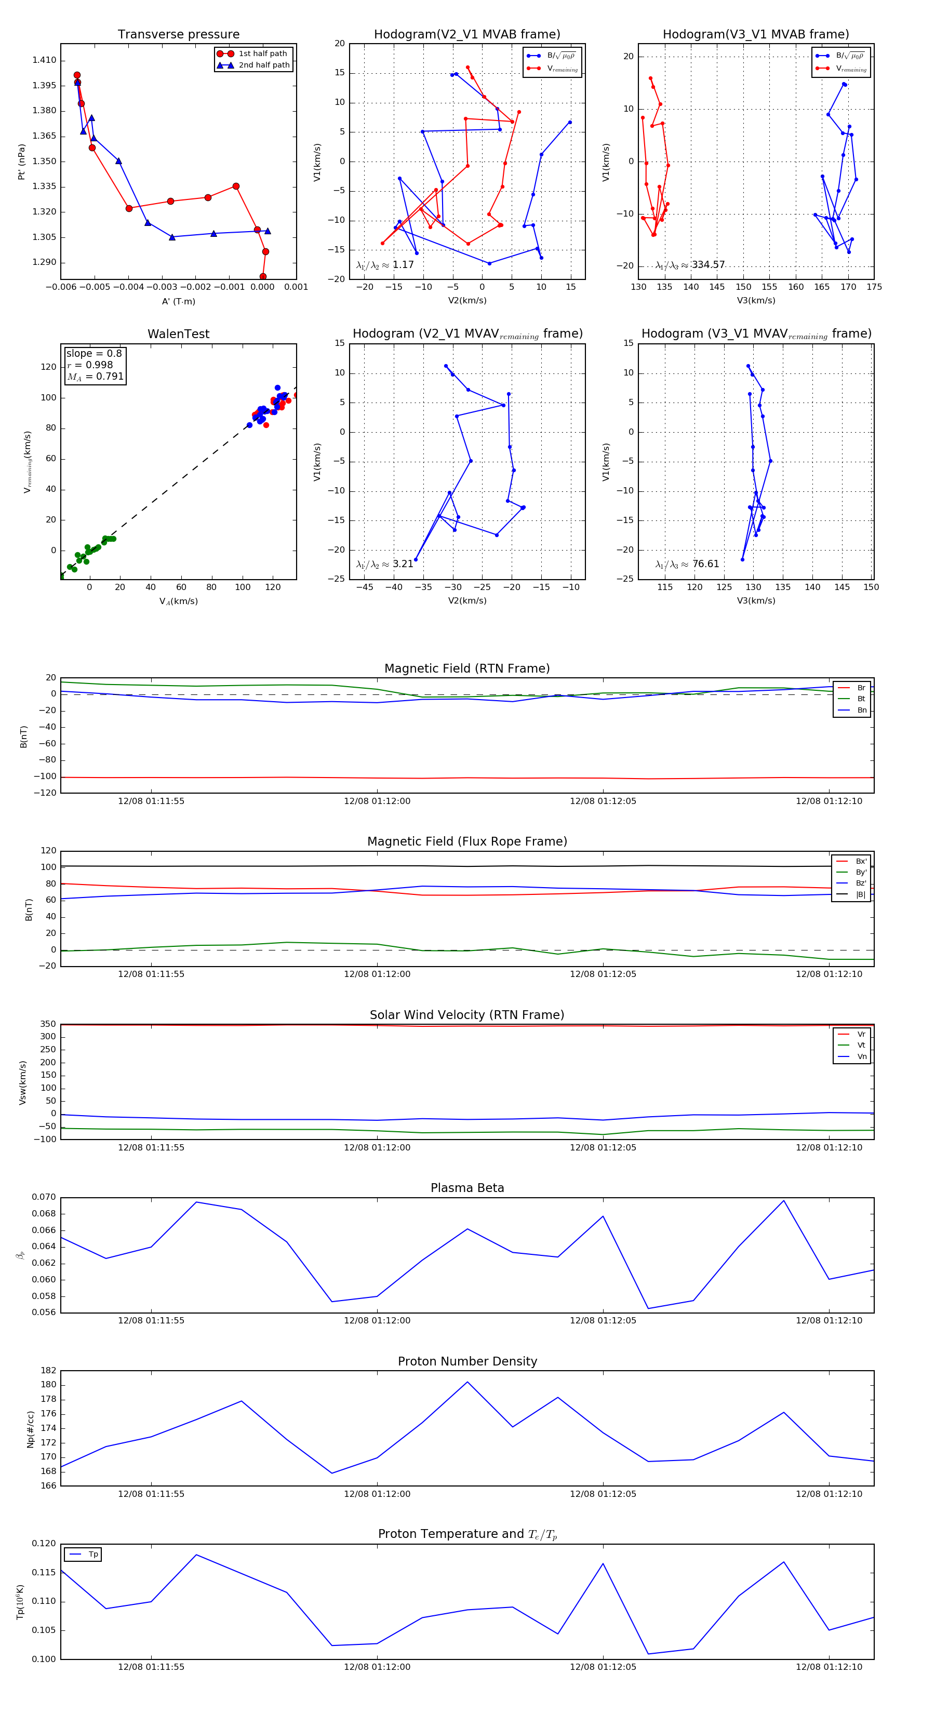Click the 'Vt' legend entry
Viewport: 935px width, 1714px height.
click(852, 1046)
